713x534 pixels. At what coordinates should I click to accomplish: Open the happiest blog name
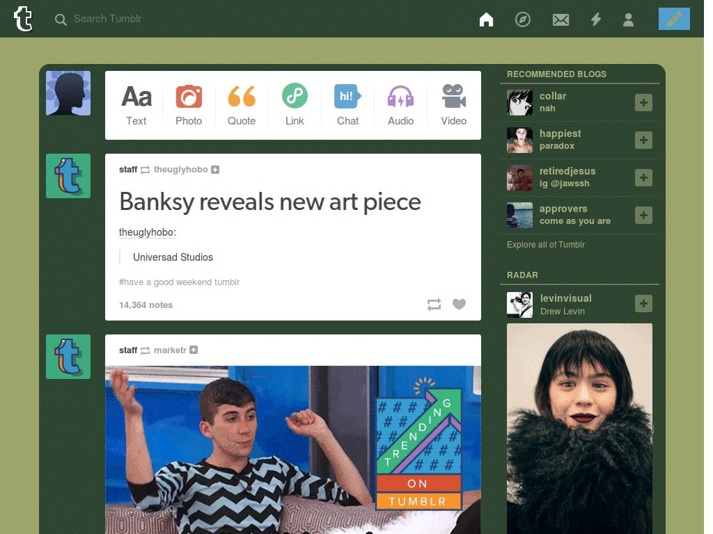561,133
